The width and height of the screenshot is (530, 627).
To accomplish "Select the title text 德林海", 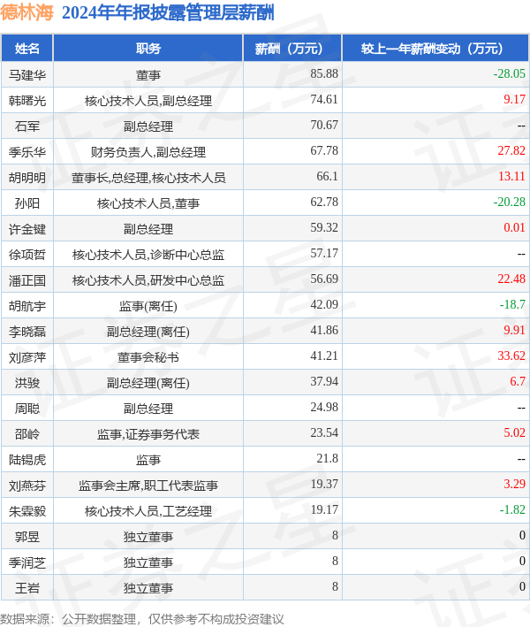I will coord(26,12).
